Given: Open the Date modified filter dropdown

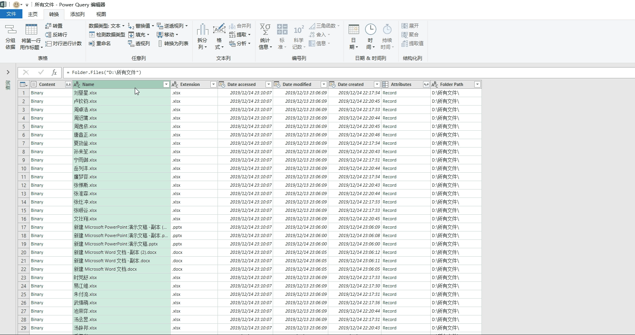Looking at the screenshot, I should [x=324, y=84].
